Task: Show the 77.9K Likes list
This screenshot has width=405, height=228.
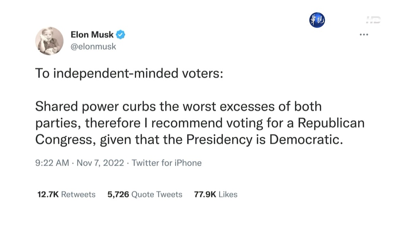Action: point(215,194)
